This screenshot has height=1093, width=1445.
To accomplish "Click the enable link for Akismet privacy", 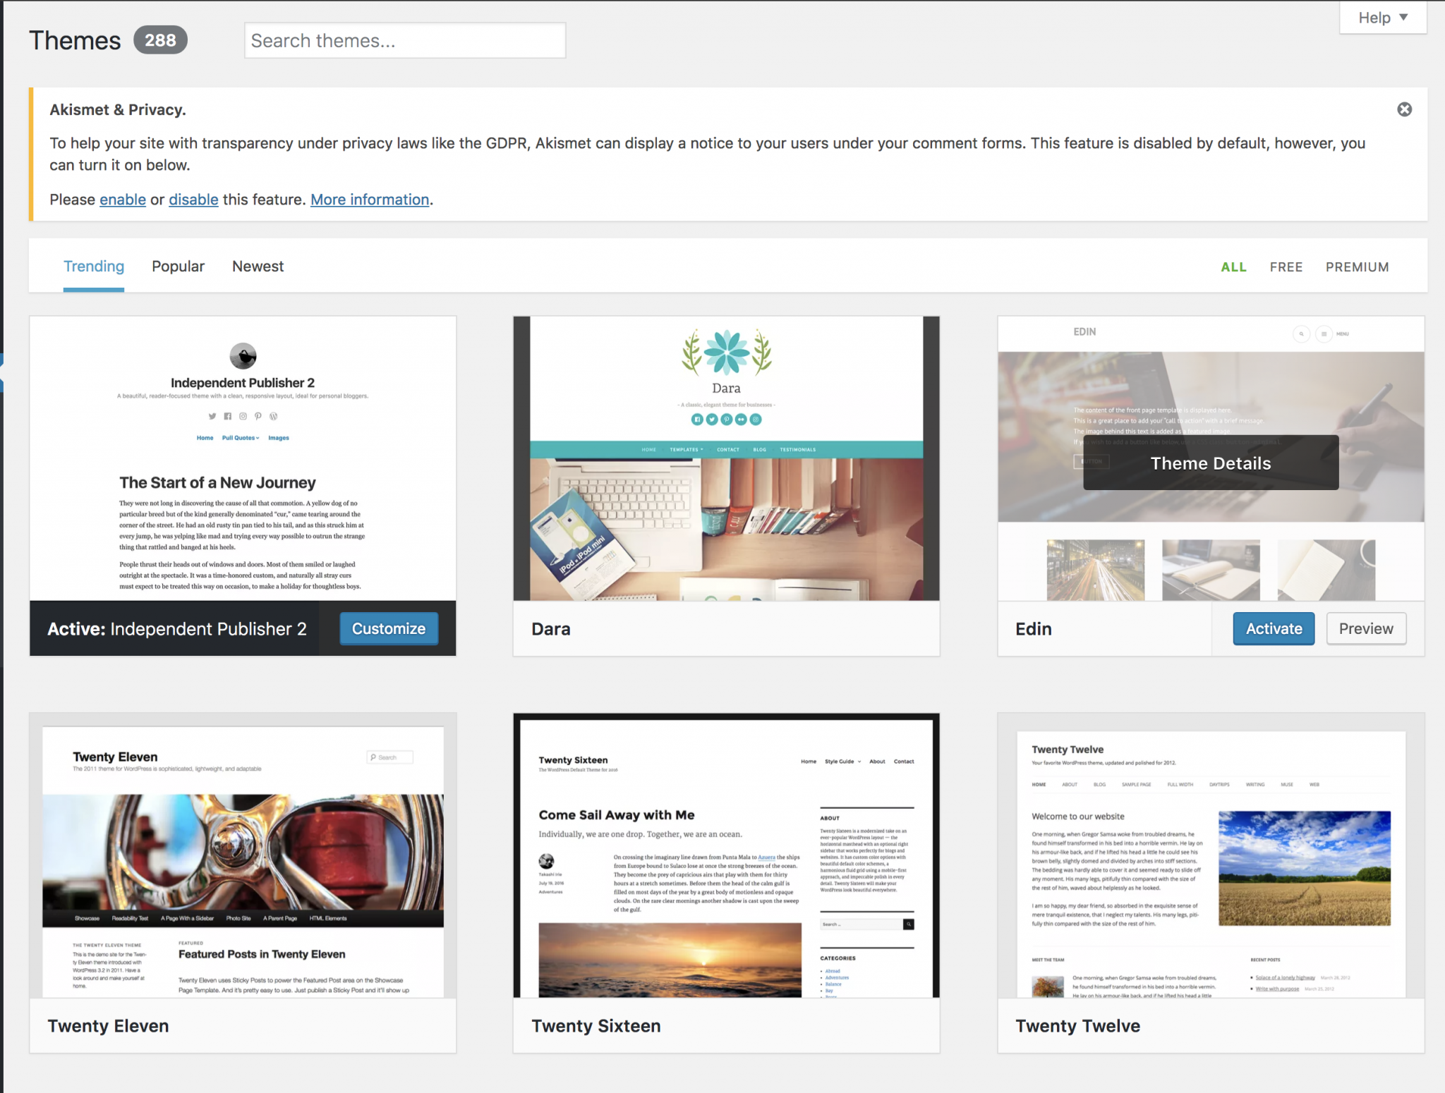I will [122, 199].
